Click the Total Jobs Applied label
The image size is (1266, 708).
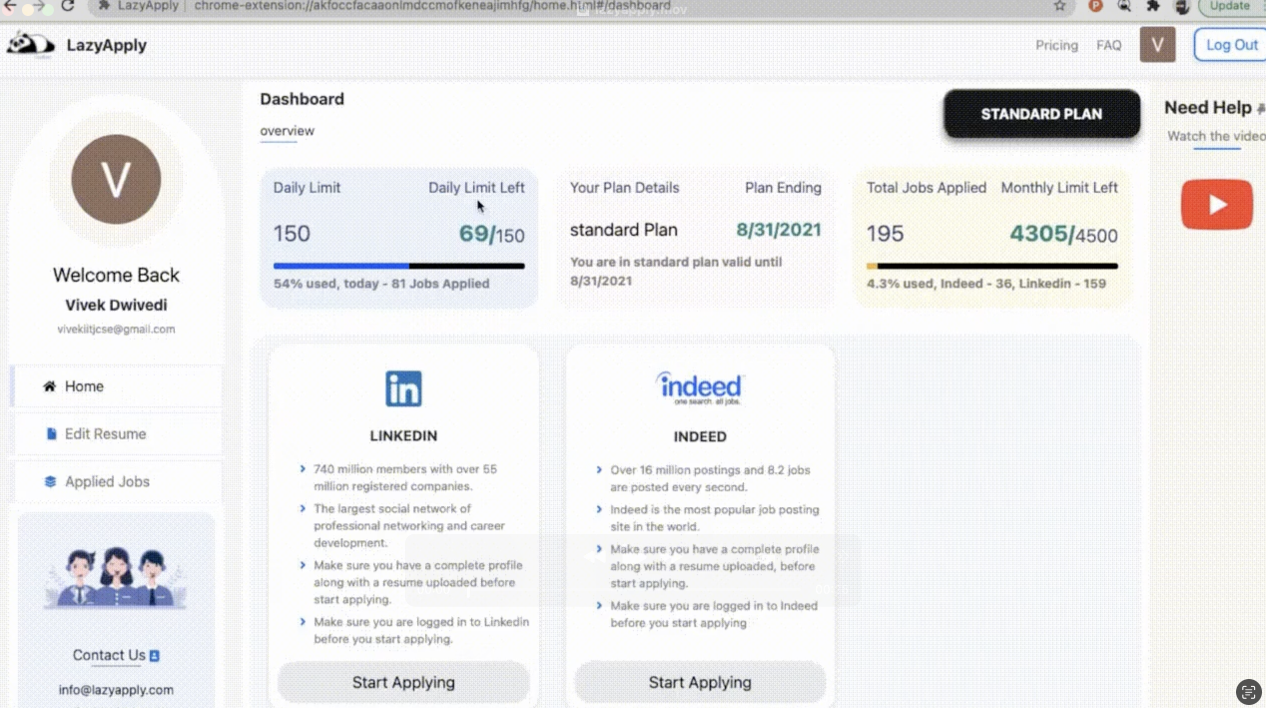[927, 188]
